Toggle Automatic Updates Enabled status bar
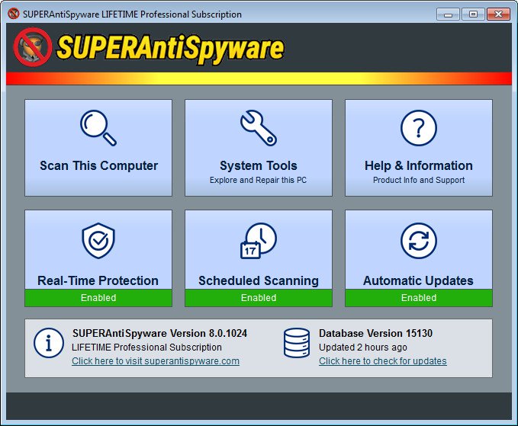 [x=419, y=298]
